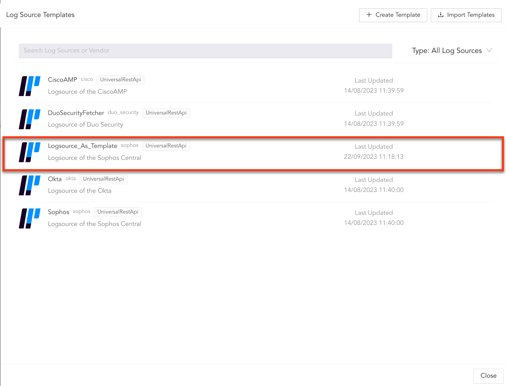
Task: Focus the Search Log Sources or Vendor field
Action: coord(205,51)
